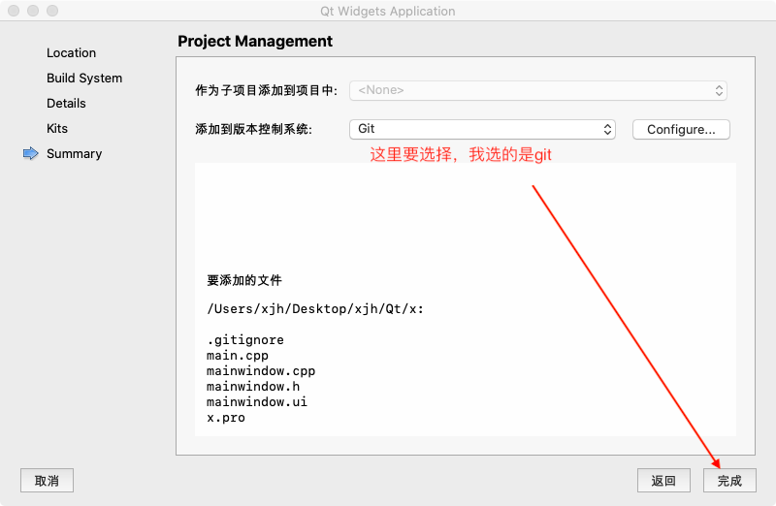Expand the version control dropdown set to Git
Screen dimensions: 776x506
(x=482, y=129)
